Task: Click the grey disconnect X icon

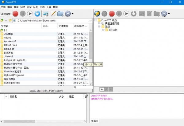Action: pos(105,14)
